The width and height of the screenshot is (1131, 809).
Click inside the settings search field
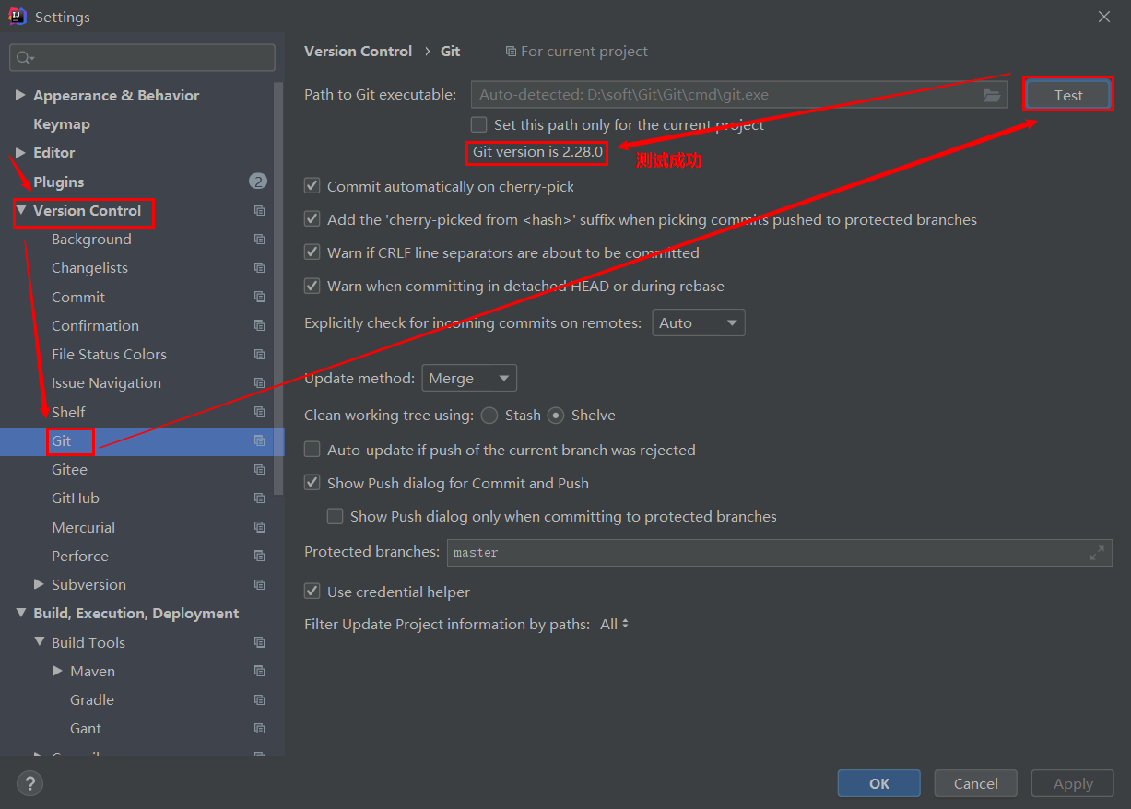pos(142,58)
